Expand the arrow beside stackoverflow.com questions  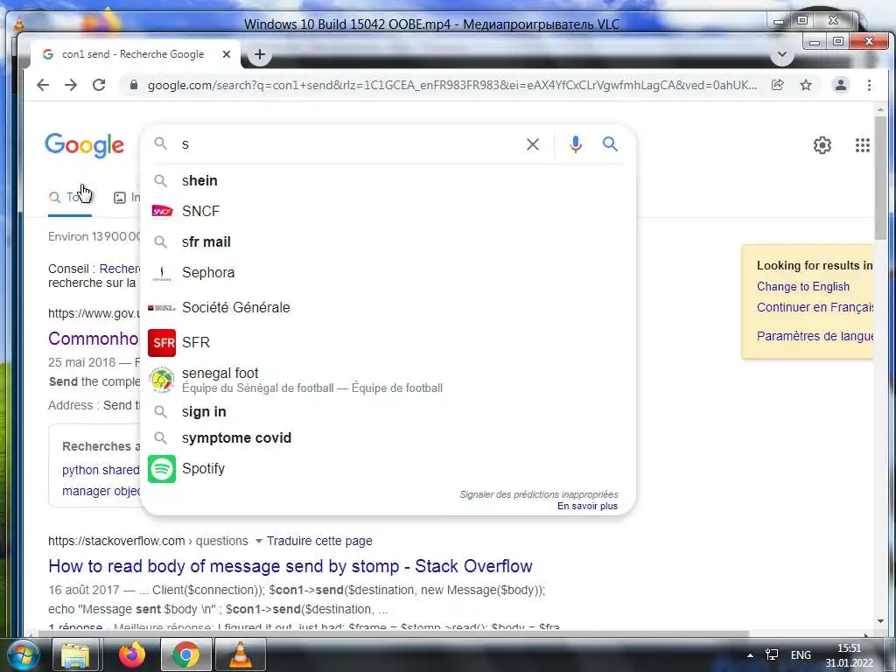(x=258, y=541)
